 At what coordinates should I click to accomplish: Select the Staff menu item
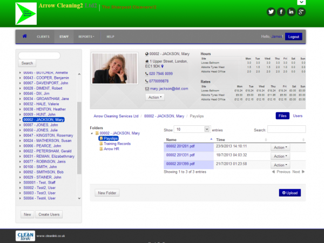coord(64,37)
